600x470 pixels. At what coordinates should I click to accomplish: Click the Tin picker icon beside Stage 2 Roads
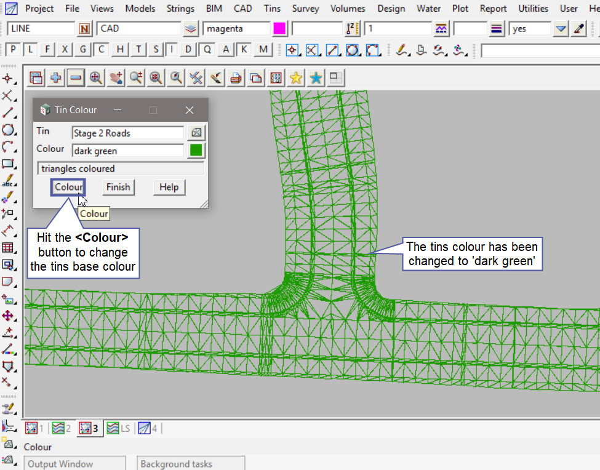(196, 133)
